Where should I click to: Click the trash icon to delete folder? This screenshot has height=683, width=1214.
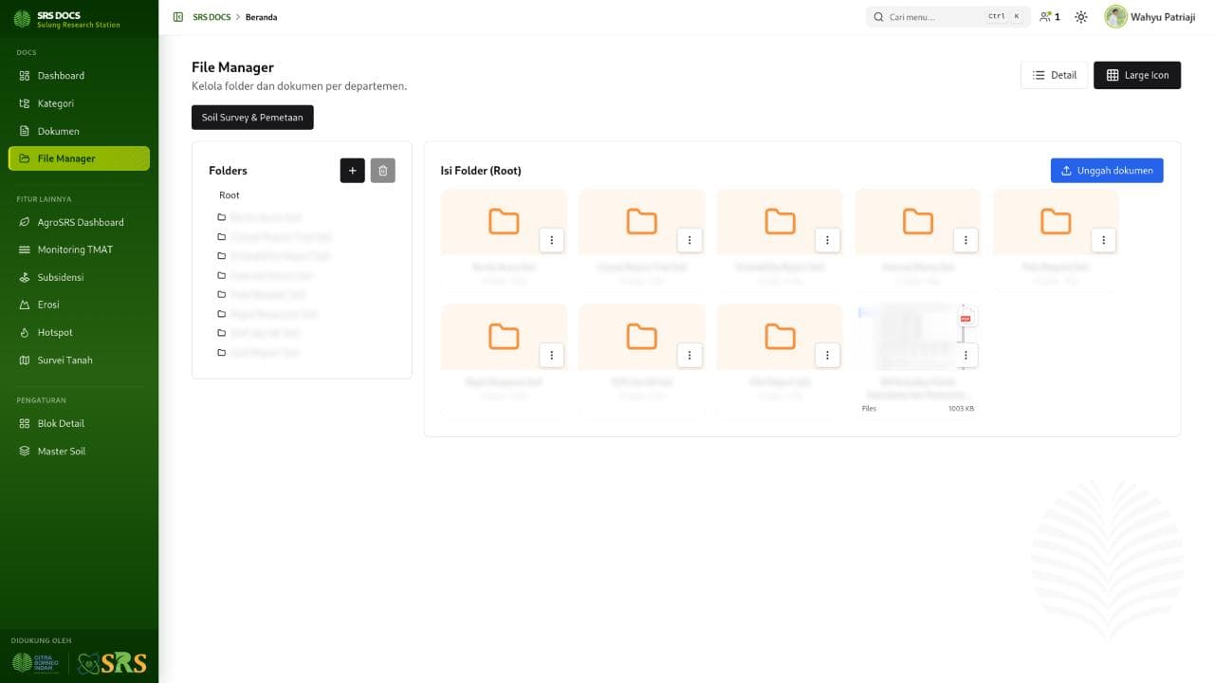[383, 171]
